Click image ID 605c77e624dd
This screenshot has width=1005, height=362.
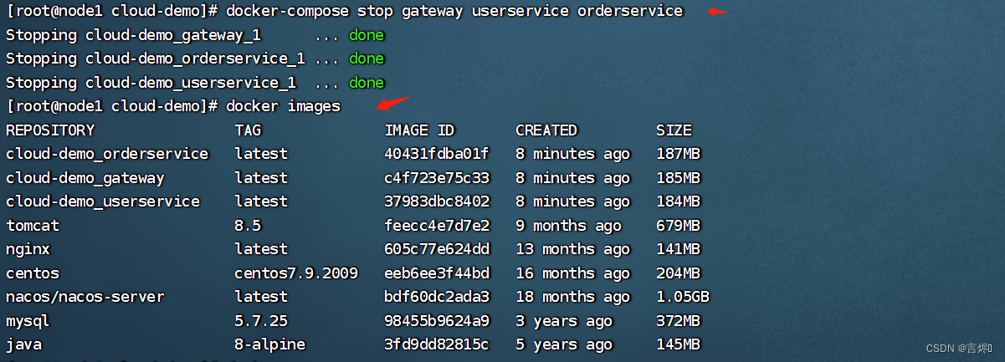[x=437, y=249]
